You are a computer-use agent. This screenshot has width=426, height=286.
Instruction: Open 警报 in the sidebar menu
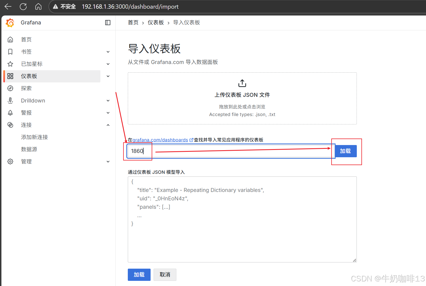pos(26,113)
